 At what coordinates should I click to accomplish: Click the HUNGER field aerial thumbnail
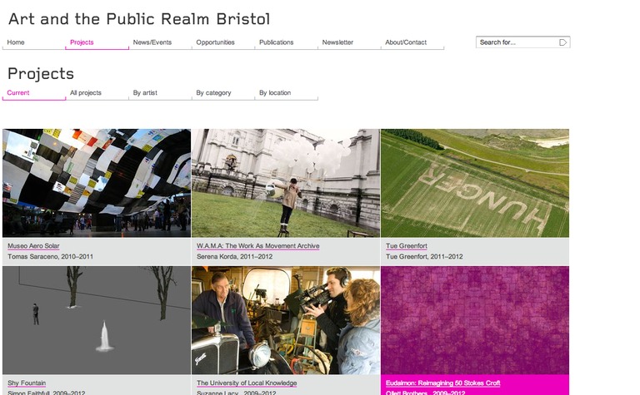[x=475, y=183]
